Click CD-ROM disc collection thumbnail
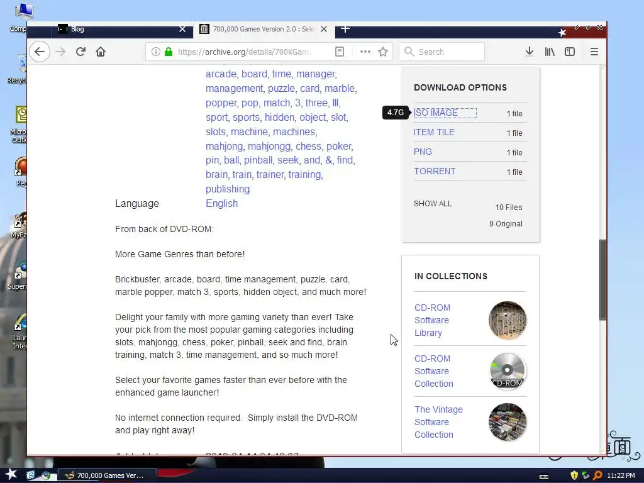The width and height of the screenshot is (644, 483). (508, 371)
